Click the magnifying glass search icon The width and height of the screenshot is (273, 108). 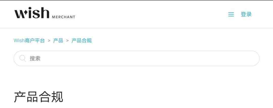click(x=23, y=58)
